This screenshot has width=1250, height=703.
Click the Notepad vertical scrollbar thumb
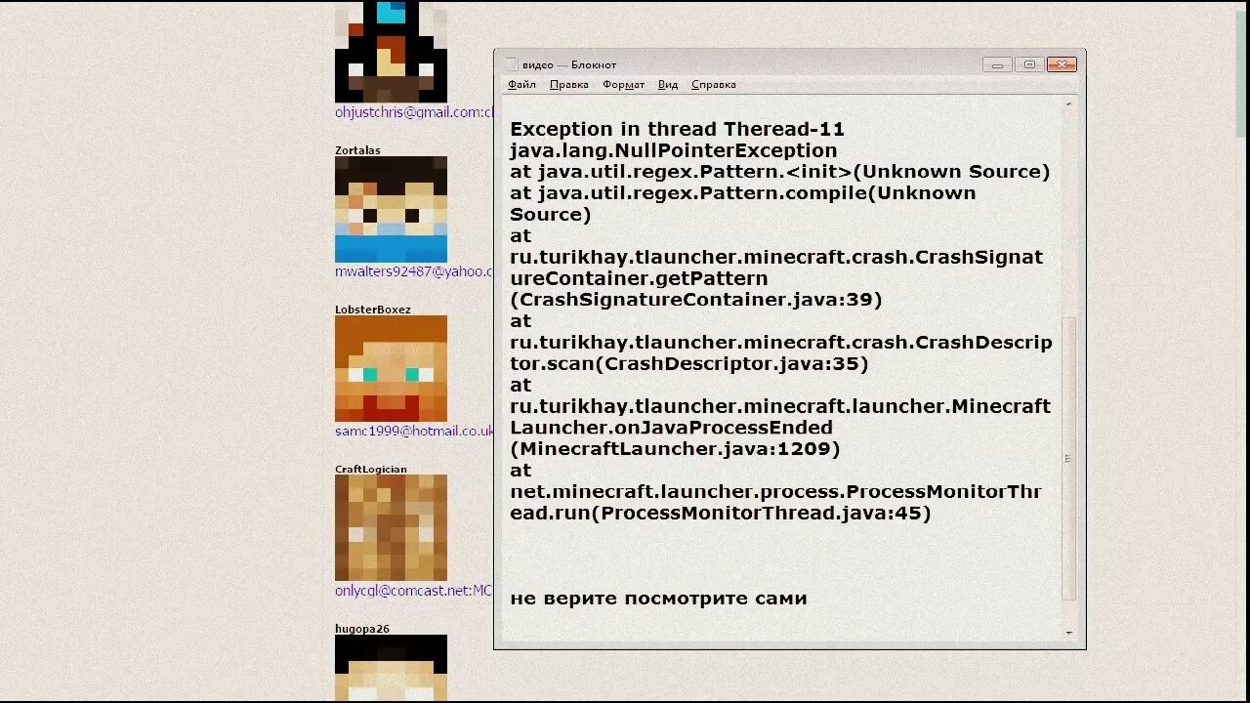1068,458
